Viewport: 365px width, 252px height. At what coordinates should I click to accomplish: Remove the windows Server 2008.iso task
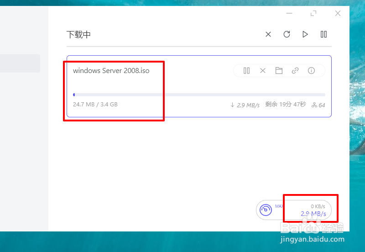tap(263, 71)
